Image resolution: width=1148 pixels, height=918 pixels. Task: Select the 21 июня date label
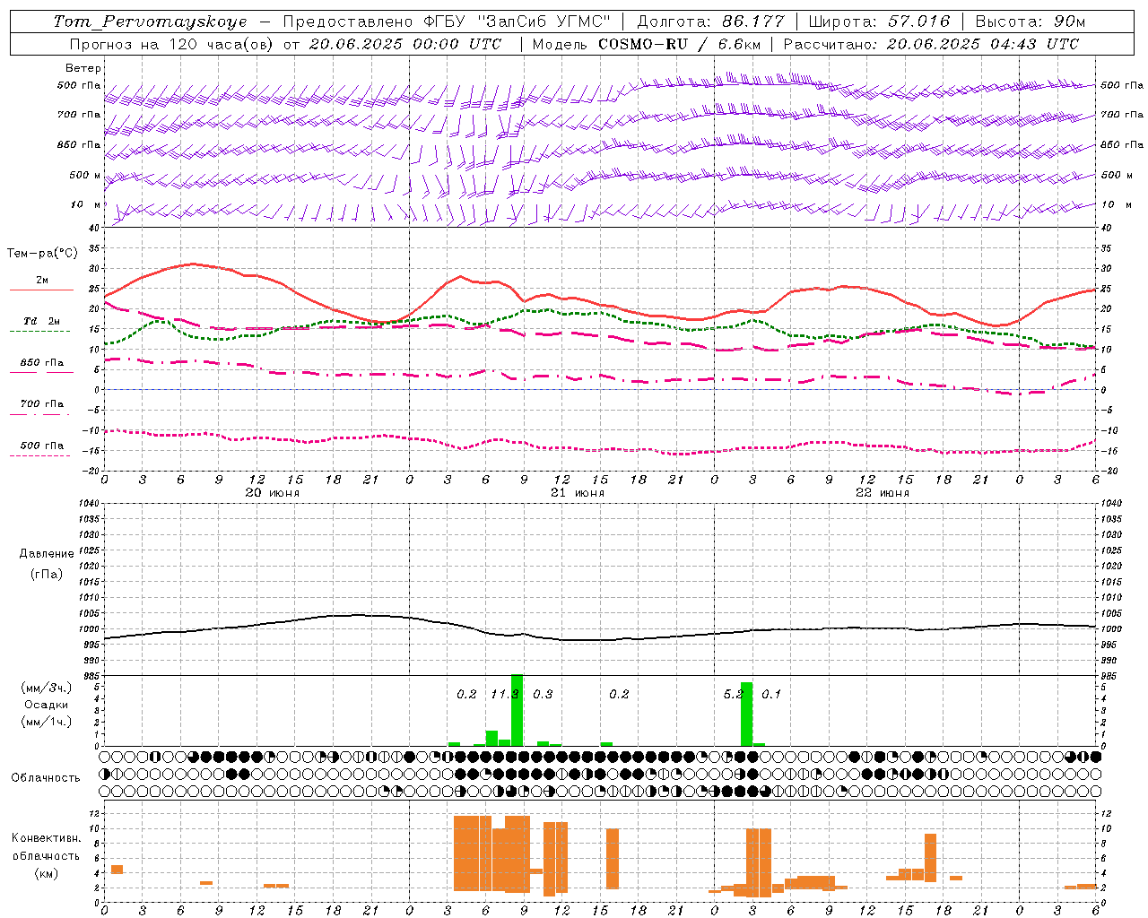tap(578, 492)
